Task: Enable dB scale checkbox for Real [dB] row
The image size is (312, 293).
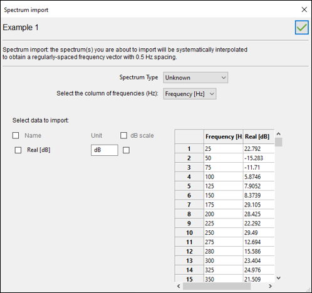Action: [x=126, y=150]
